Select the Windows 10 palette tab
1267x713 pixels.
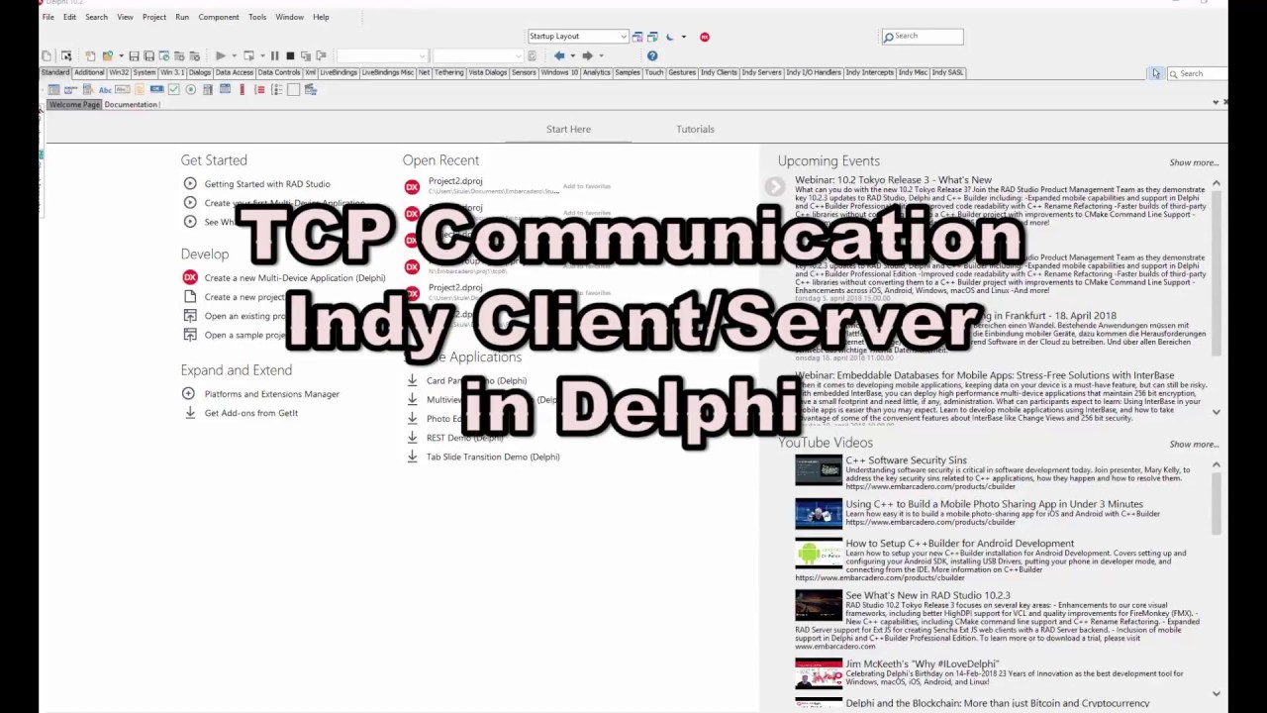coord(559,72)
